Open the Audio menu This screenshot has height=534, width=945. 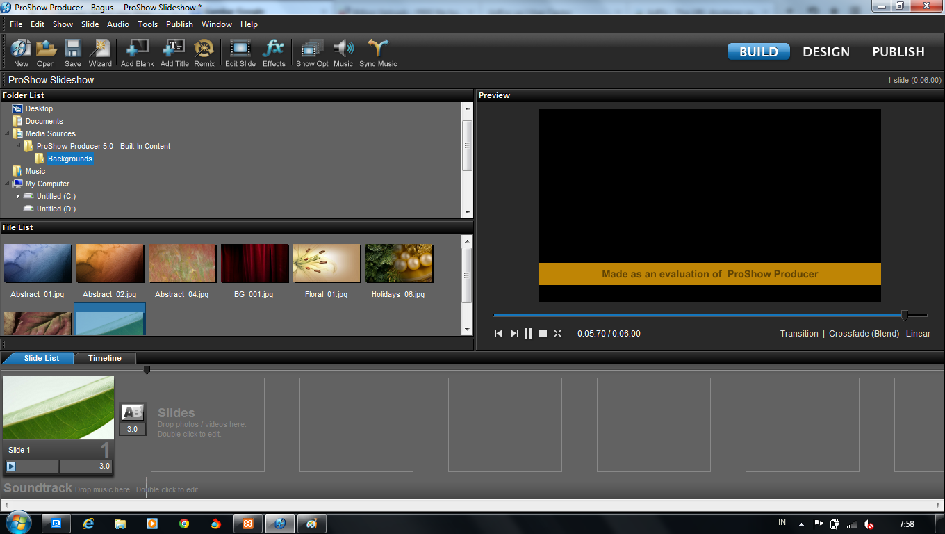click(118, 24)
